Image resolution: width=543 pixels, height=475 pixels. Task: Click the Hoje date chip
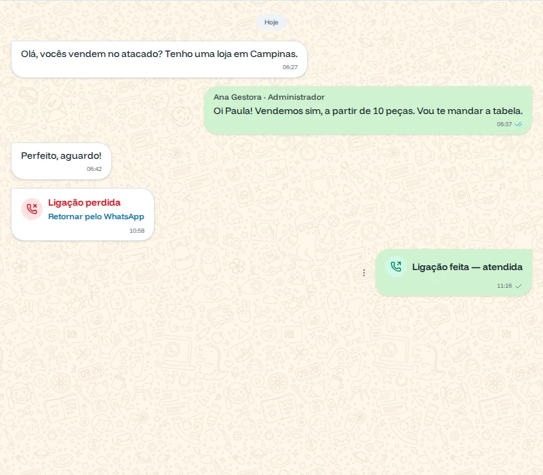[271, 22]
